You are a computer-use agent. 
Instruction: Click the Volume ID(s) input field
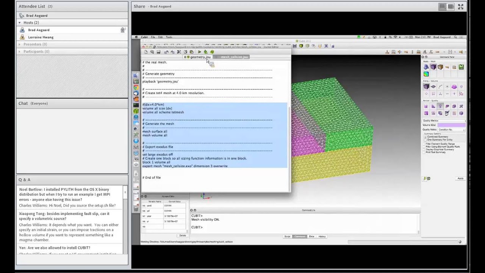point(451,125)
